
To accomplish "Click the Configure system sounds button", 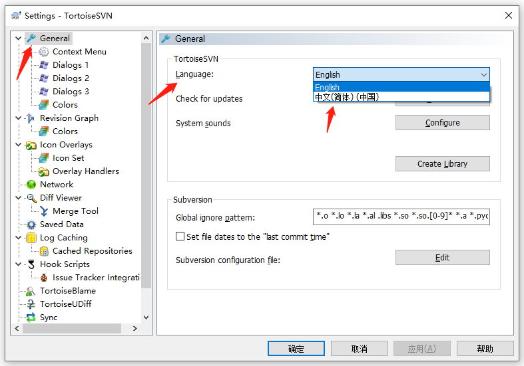I will 443,123.
